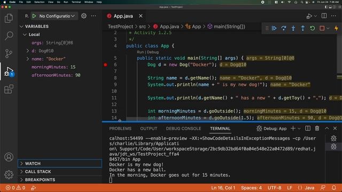This screenshot has height=192, width=342.
Task: Open the File menu in menu bar
Action: tap(21, 2)
